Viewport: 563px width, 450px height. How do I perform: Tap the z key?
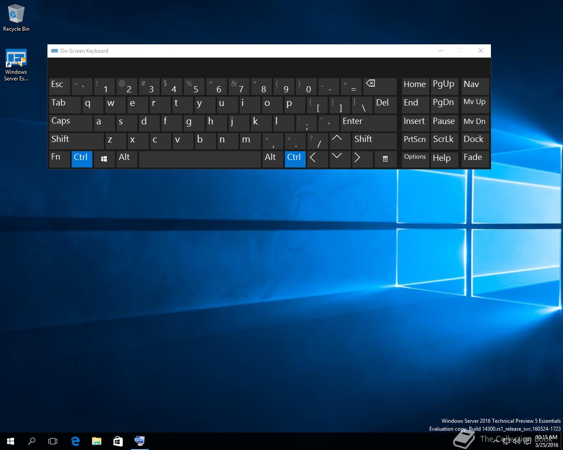pos(116,141)
